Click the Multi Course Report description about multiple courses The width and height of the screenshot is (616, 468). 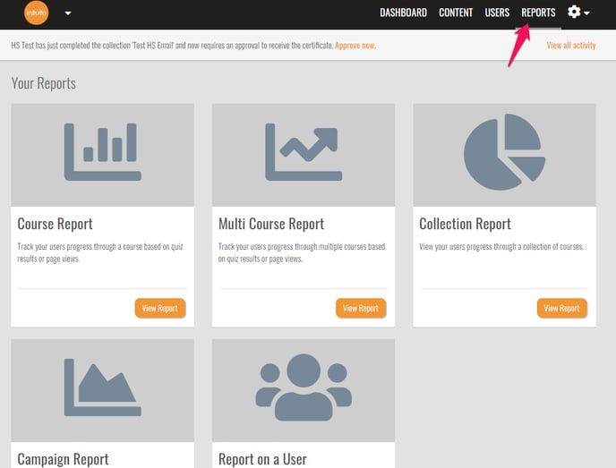pos(302,252)
